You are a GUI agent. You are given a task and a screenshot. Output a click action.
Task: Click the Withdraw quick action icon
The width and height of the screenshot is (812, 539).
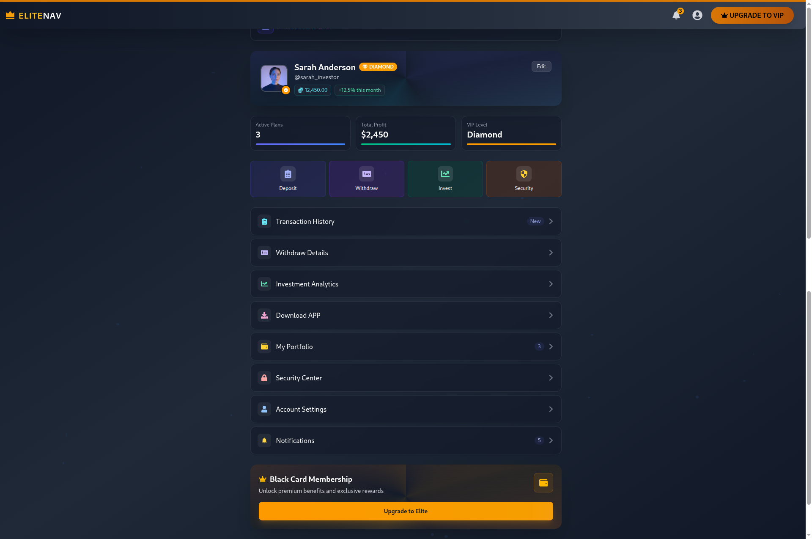[x=366, y=174]
